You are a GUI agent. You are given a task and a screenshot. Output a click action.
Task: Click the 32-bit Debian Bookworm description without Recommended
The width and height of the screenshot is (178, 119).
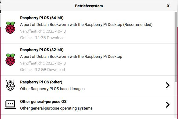coord(71,56)
